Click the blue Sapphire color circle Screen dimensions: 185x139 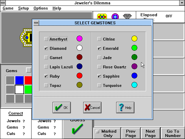tap(134, 76)
